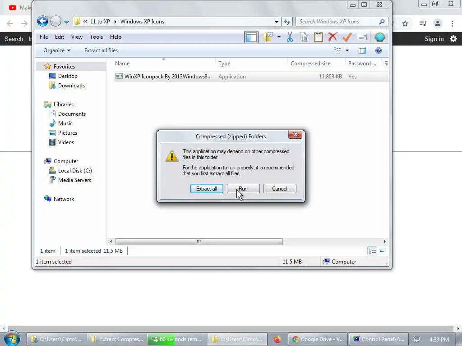
Task: Select Favorites in navigation pane
Action: (64, 67)
